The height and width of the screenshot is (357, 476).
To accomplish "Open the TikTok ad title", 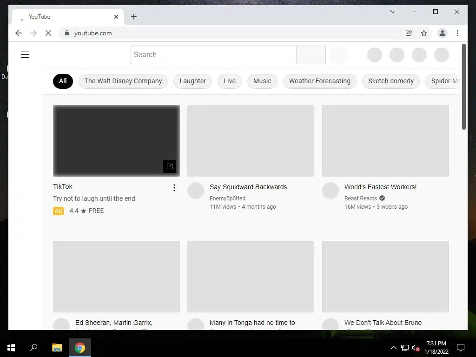I will tap(63, 186).
